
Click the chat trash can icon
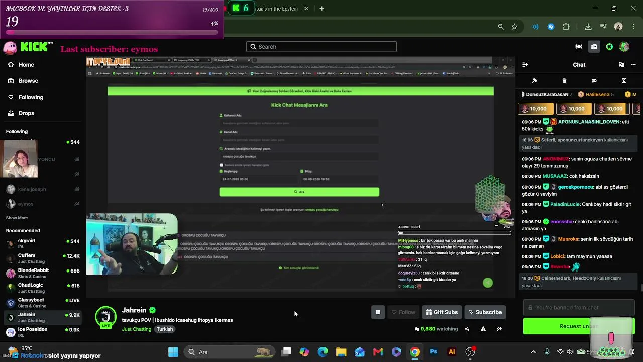(564, 81)
